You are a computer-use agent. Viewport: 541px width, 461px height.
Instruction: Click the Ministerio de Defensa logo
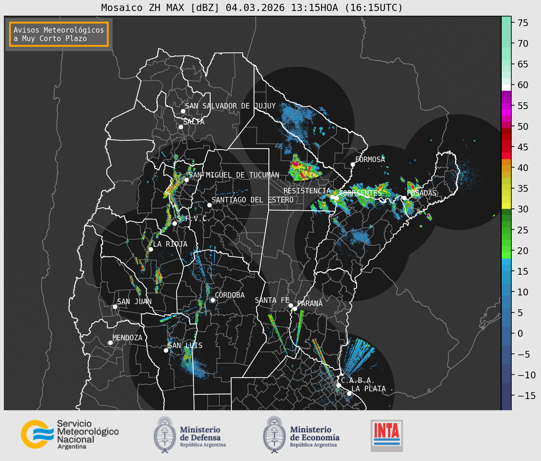190,435
